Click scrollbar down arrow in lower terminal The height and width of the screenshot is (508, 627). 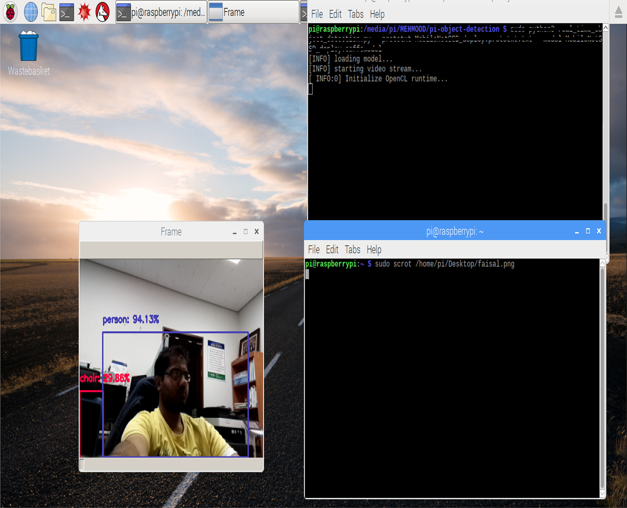(x=602, y=494)
